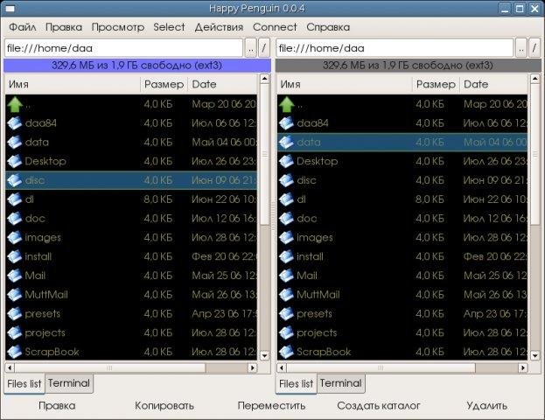Viewport: 545px width, 420px height.
Task: Select the install folder icon in right panel
Action: point(286,256)
